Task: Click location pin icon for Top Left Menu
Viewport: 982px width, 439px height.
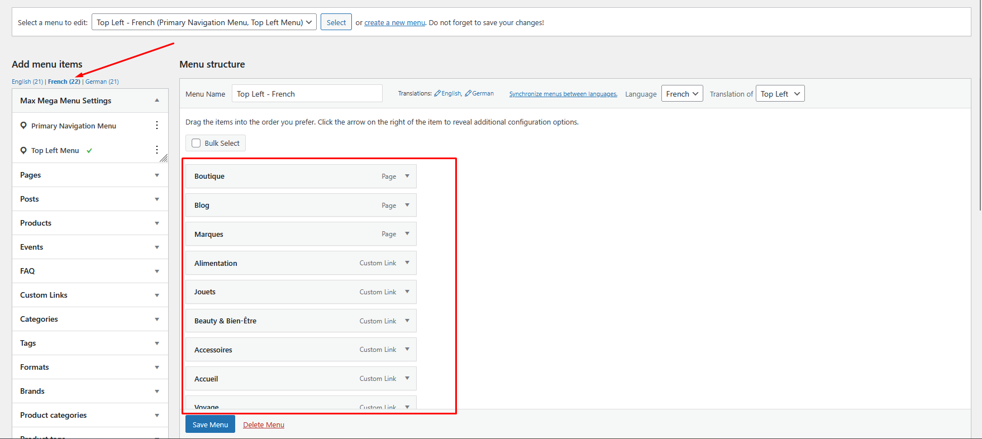Action: click(x=23, y=150)
